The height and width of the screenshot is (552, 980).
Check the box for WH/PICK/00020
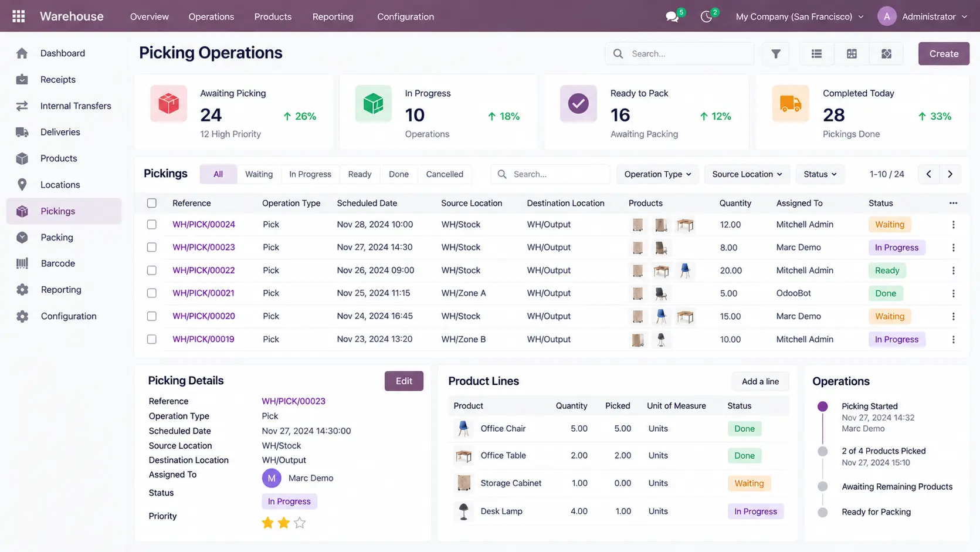coord(152,316)
